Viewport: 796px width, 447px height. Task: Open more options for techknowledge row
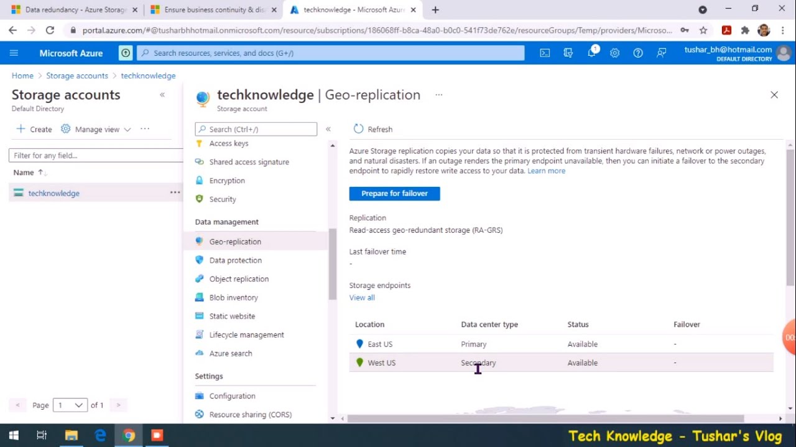175,193
